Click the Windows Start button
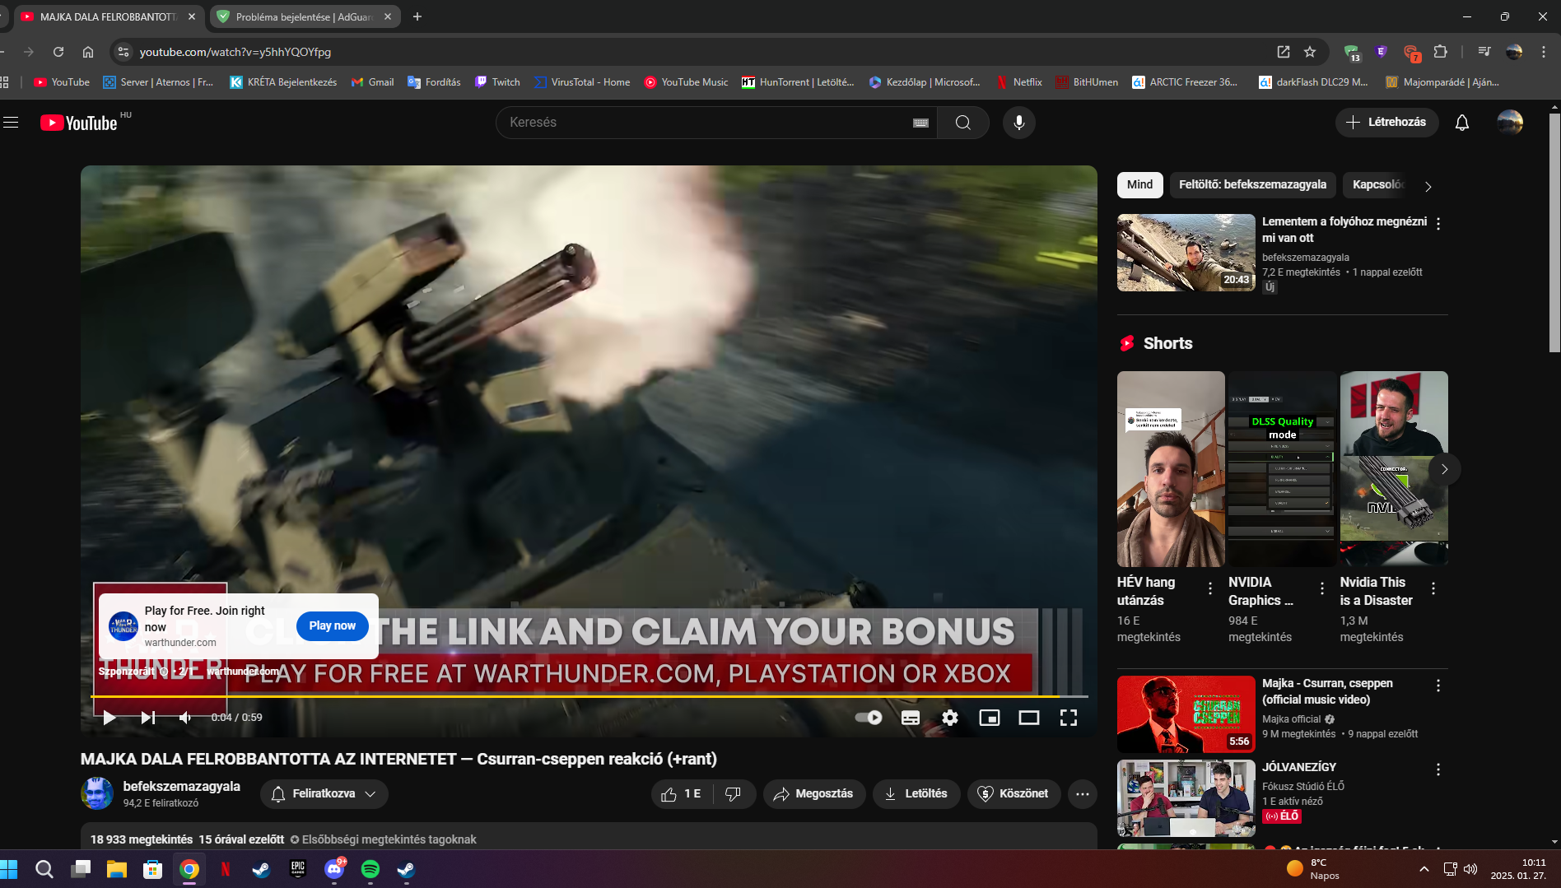 tap(9, 869)
